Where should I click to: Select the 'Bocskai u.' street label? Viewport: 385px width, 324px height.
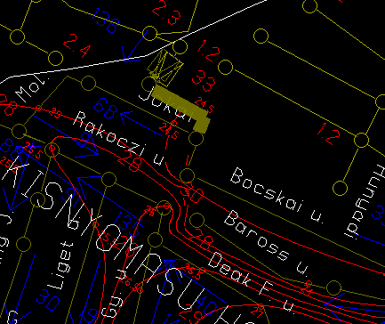(277, 195)
